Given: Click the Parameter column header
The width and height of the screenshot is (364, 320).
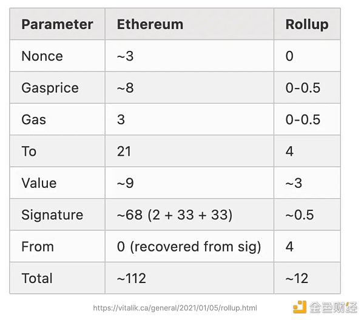Looking at the screenshot, I should tap(57, 24).
